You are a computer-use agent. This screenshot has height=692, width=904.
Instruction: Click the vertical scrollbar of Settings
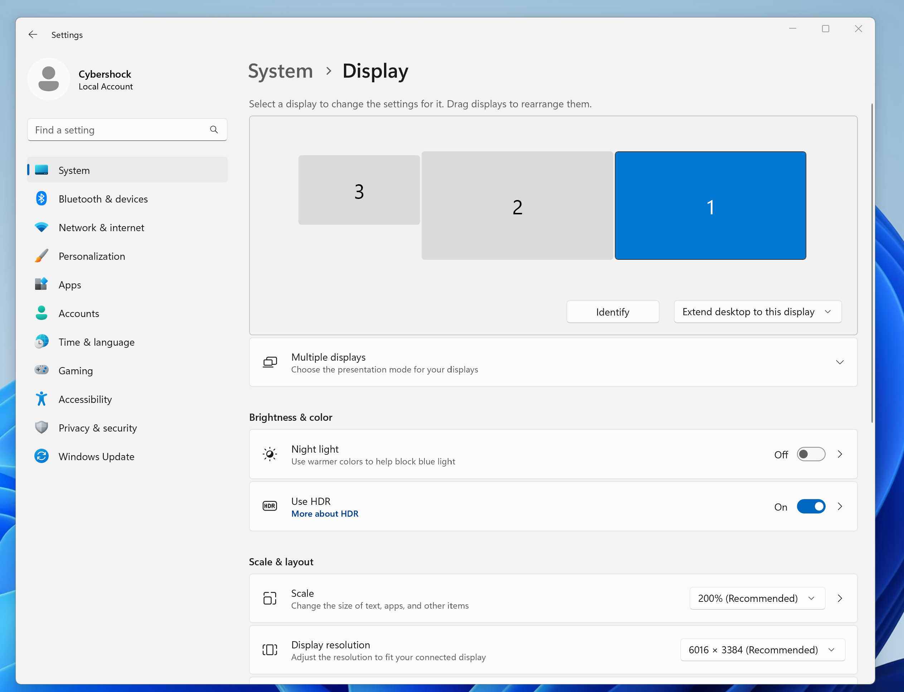871,263
